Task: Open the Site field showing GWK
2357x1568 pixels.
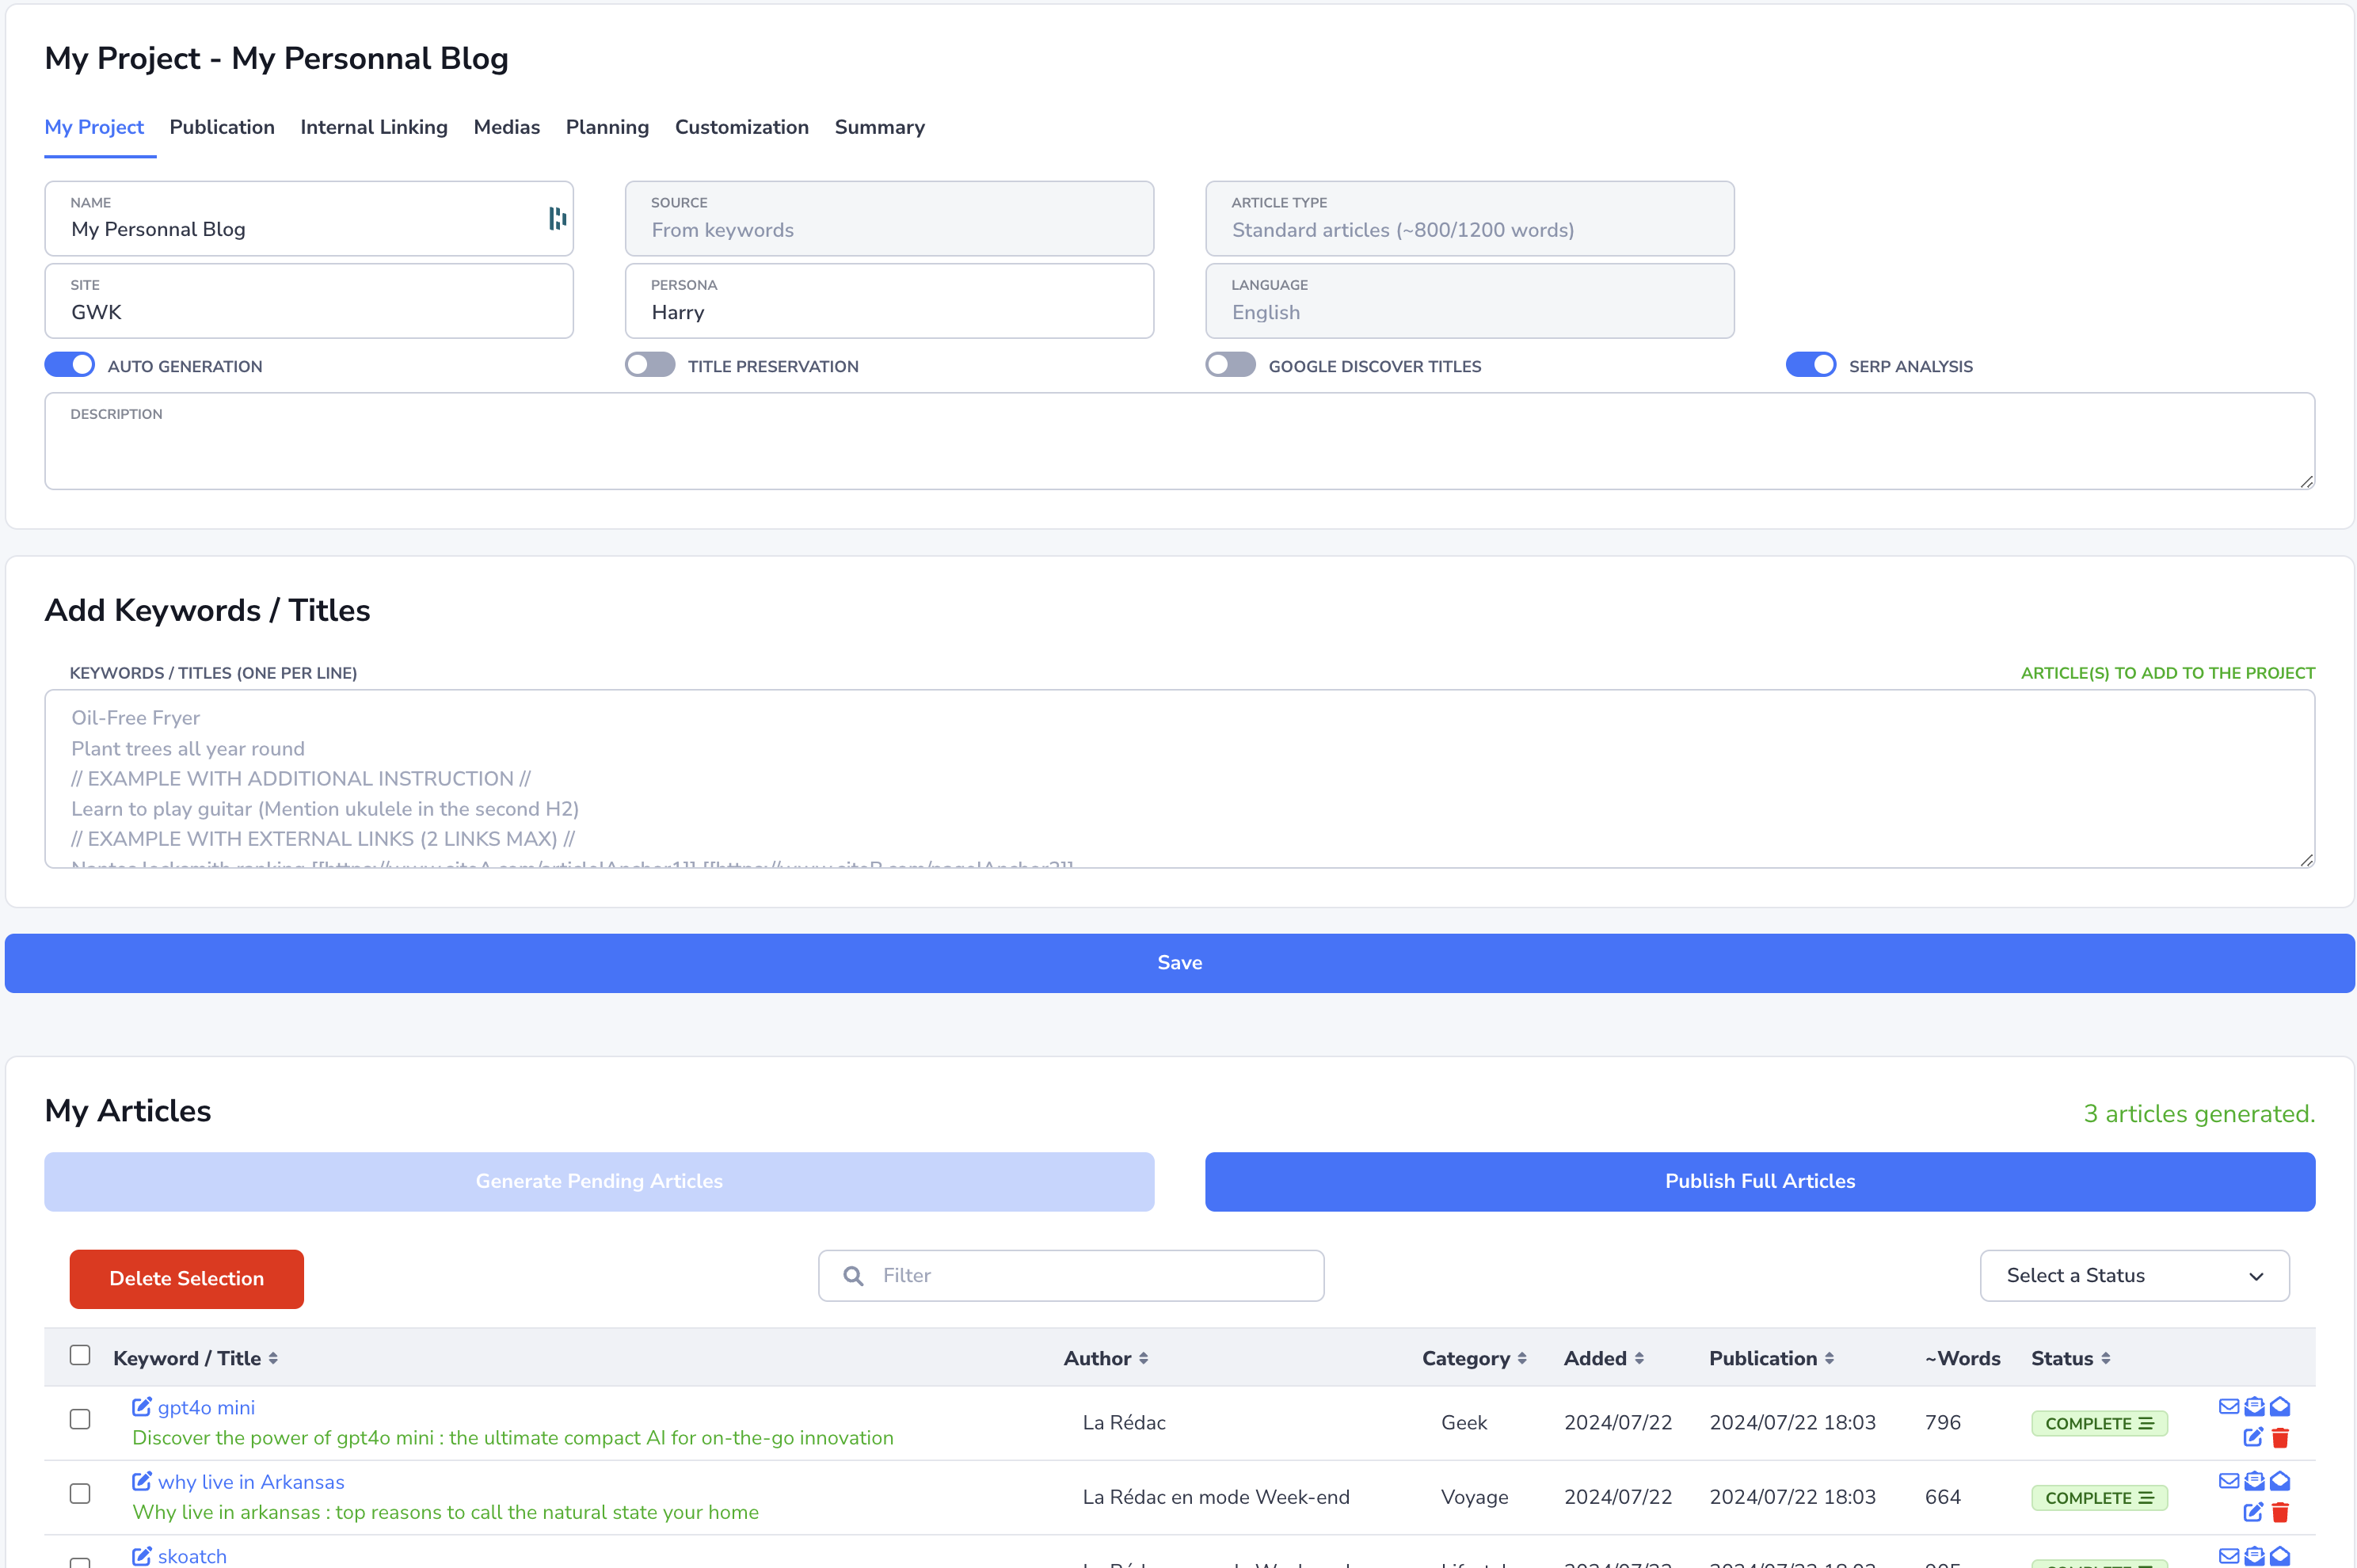Action: [x=309, y=301]
